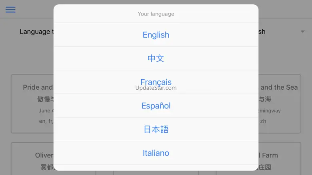Open the 'Language t...' selector dropdown
Image resolution: width=312 pixels, height=175 pixels.
(35, 32)
